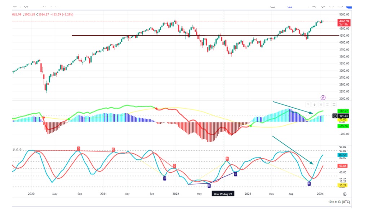This screenshot has width=369, height=214.
Task: Click the 2023 label on the time axis
Action: (247, 194)
